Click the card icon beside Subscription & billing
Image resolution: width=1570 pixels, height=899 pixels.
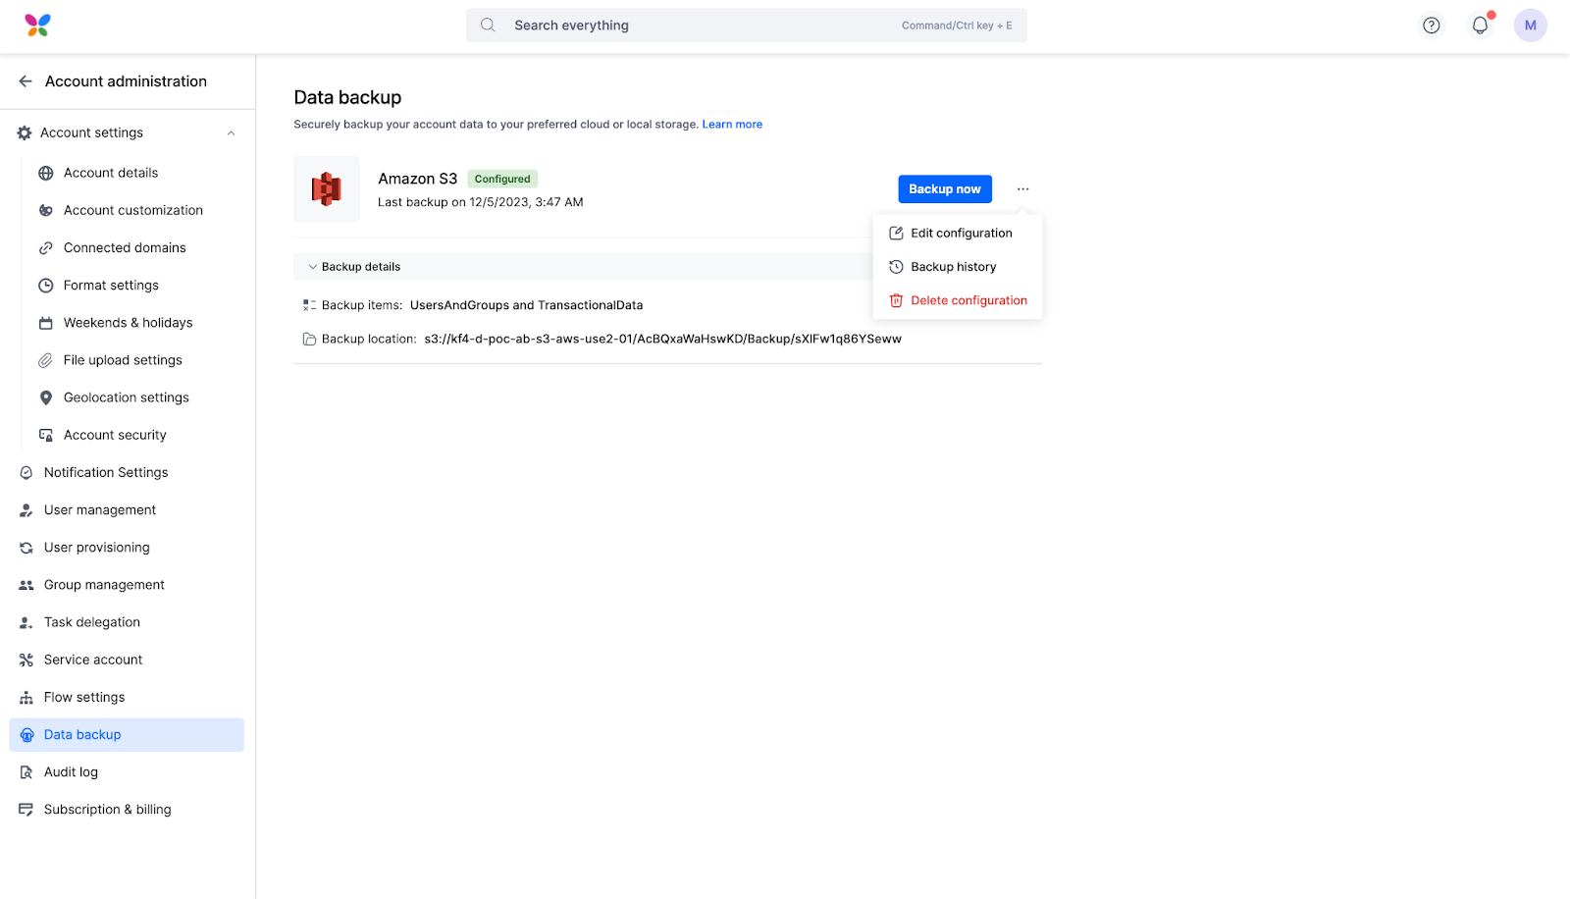pos(26,810)
